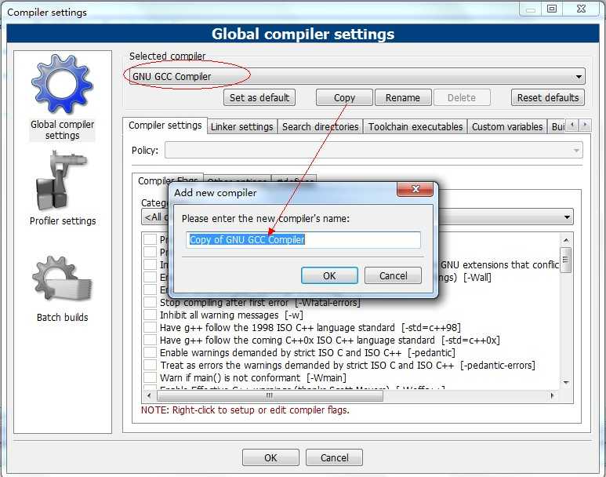This screenshot has height=477, width=606.
Task: Cancel the Add new compiler dialog
Action: 393,275
